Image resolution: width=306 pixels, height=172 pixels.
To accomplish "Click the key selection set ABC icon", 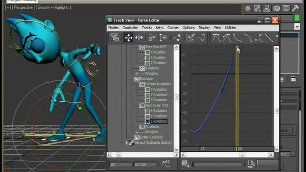I will pyautogui.click(x=251, y=163).
